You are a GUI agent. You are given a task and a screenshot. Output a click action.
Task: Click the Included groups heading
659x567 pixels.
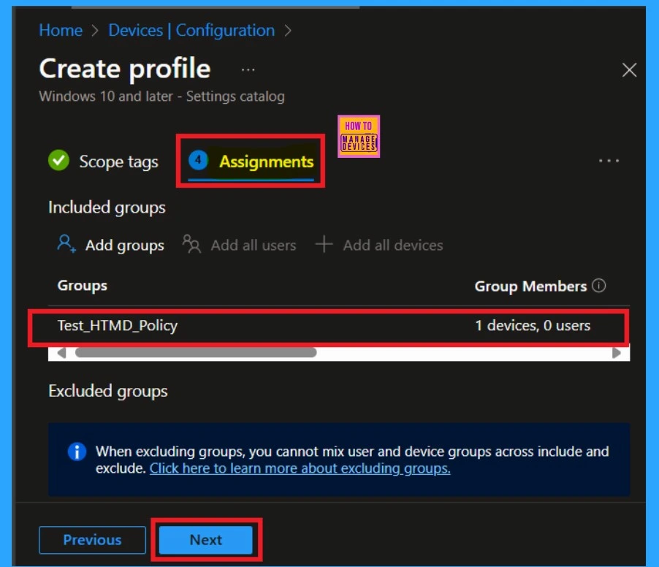coord(107,208)
